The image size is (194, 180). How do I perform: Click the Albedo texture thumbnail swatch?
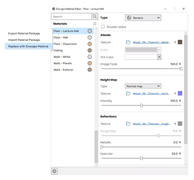coord(180,42)
